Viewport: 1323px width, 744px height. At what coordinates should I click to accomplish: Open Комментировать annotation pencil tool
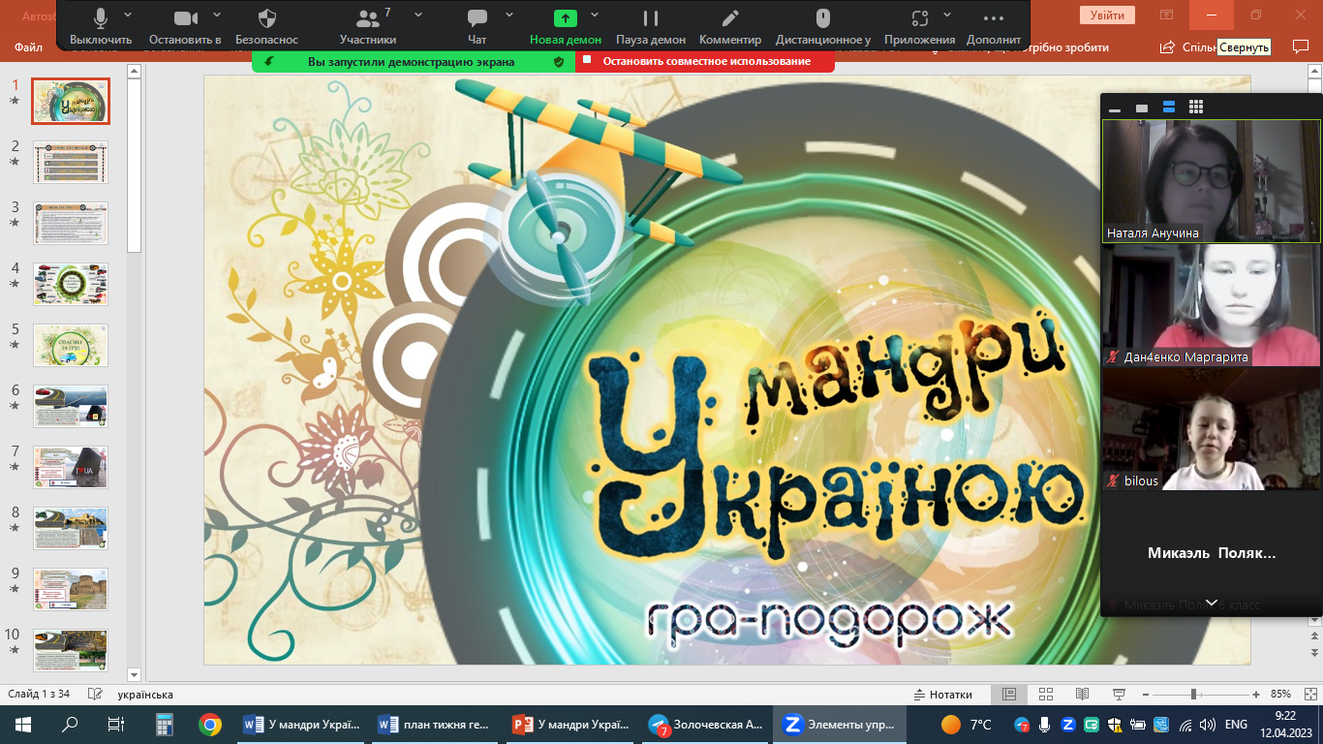730,26
